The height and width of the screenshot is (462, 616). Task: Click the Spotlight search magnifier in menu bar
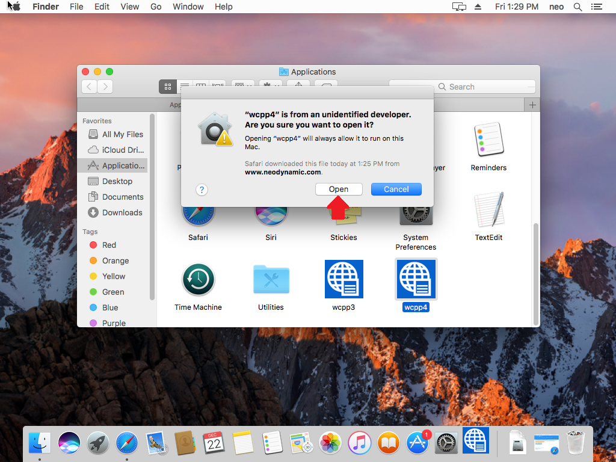click(577, 7)
